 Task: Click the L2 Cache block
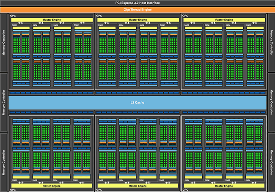[137, 102]
